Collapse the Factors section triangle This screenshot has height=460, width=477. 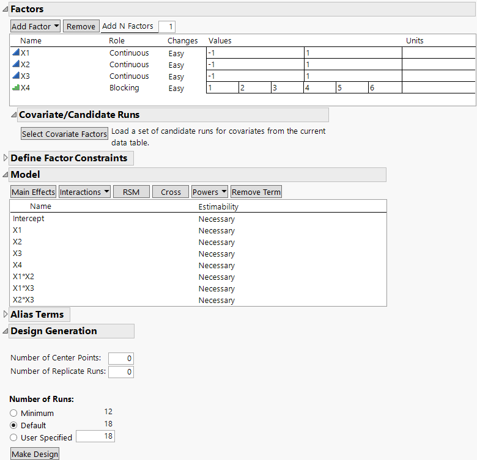click(x=6, y=9)
